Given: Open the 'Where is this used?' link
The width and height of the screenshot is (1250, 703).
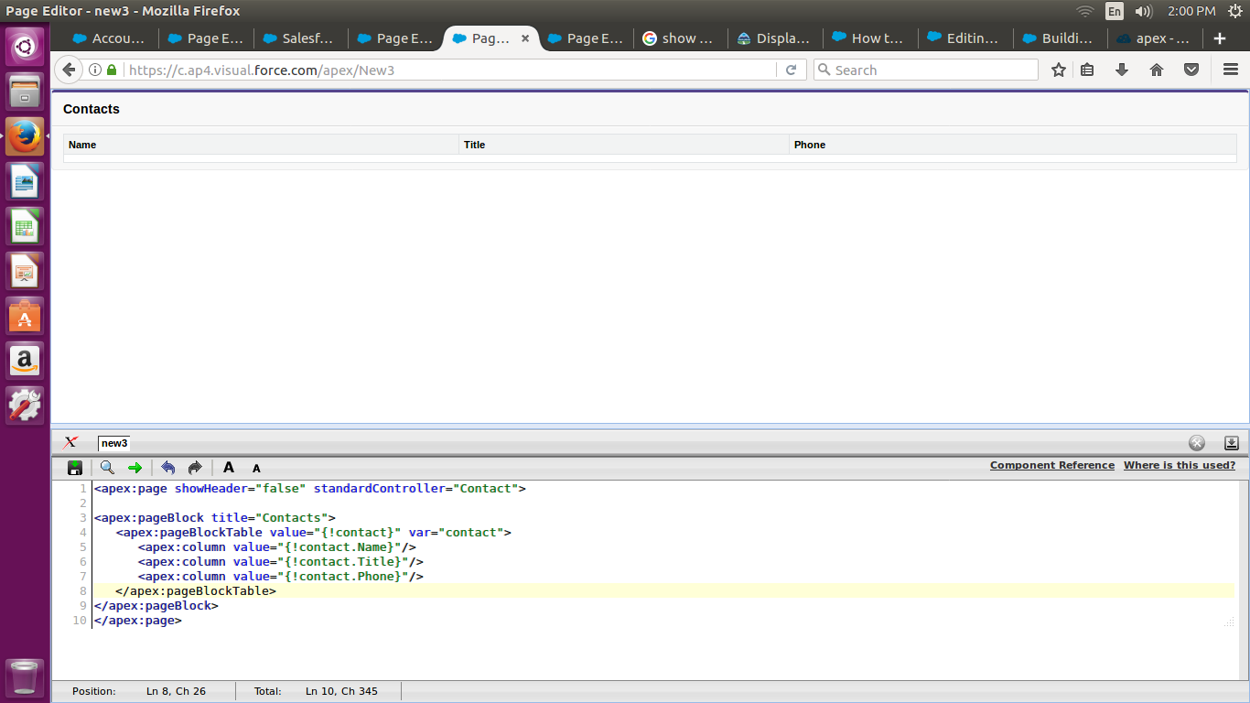Looking at the screenshot, I should [x=1179, y=465].
